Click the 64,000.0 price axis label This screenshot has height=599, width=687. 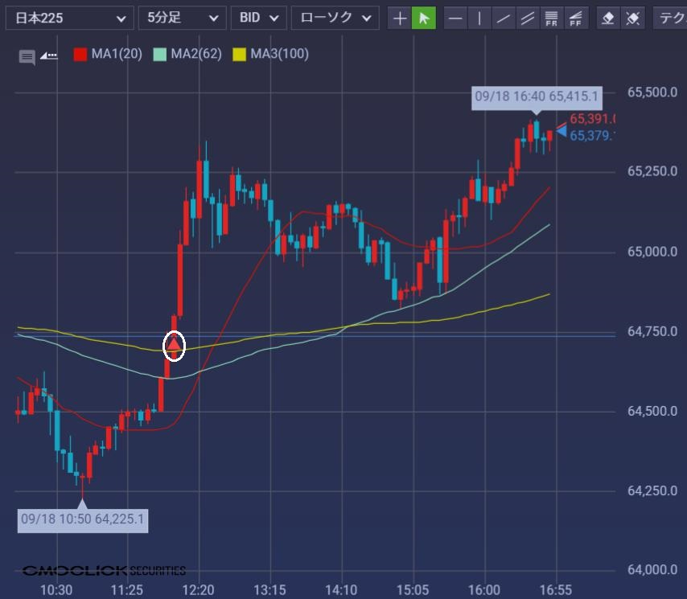(652, 570)
